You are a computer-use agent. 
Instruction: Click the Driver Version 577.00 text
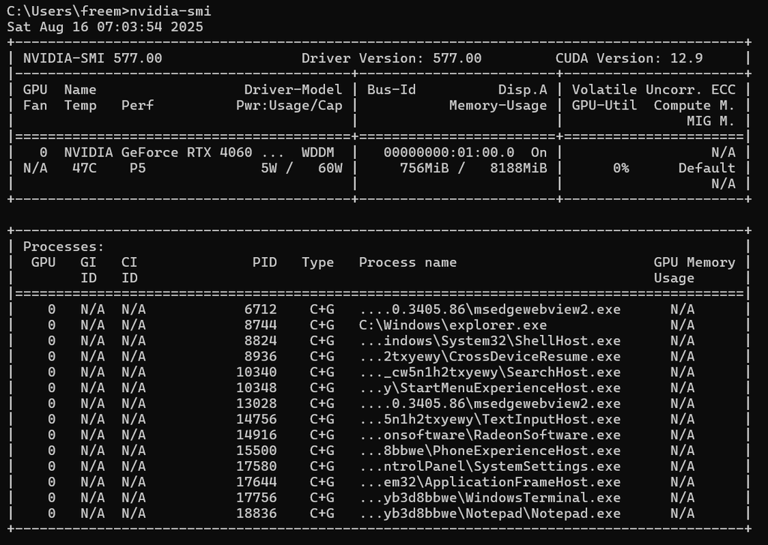click(x=391, y=58)
